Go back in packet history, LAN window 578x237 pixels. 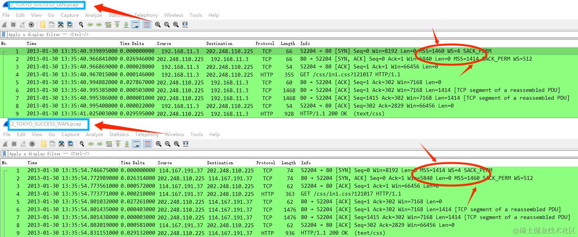[90, 25]
